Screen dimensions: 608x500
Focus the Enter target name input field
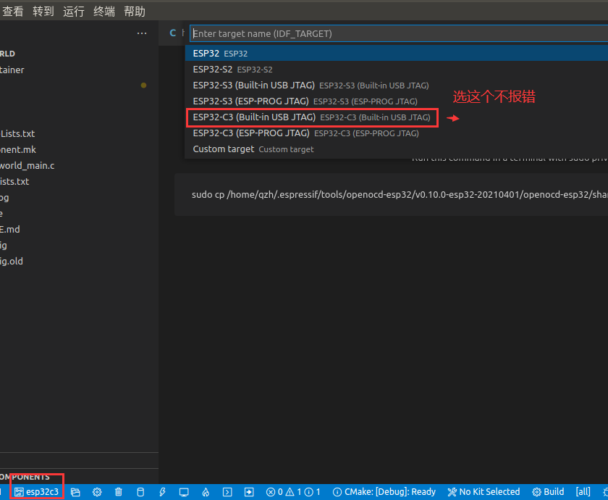(x=399, y=33)
